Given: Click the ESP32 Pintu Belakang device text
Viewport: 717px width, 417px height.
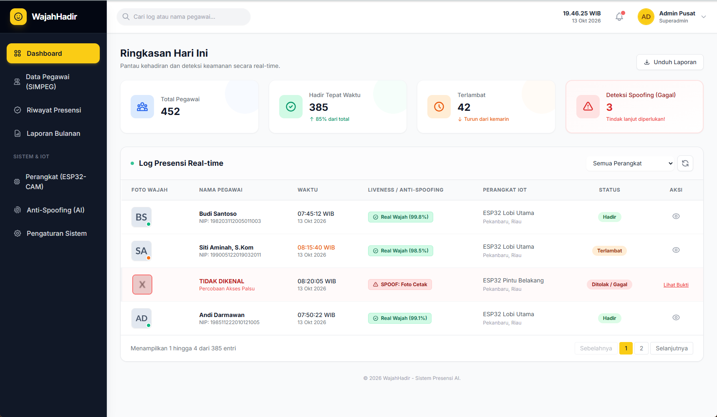Looking at the screenshot, I should [513, 280].
